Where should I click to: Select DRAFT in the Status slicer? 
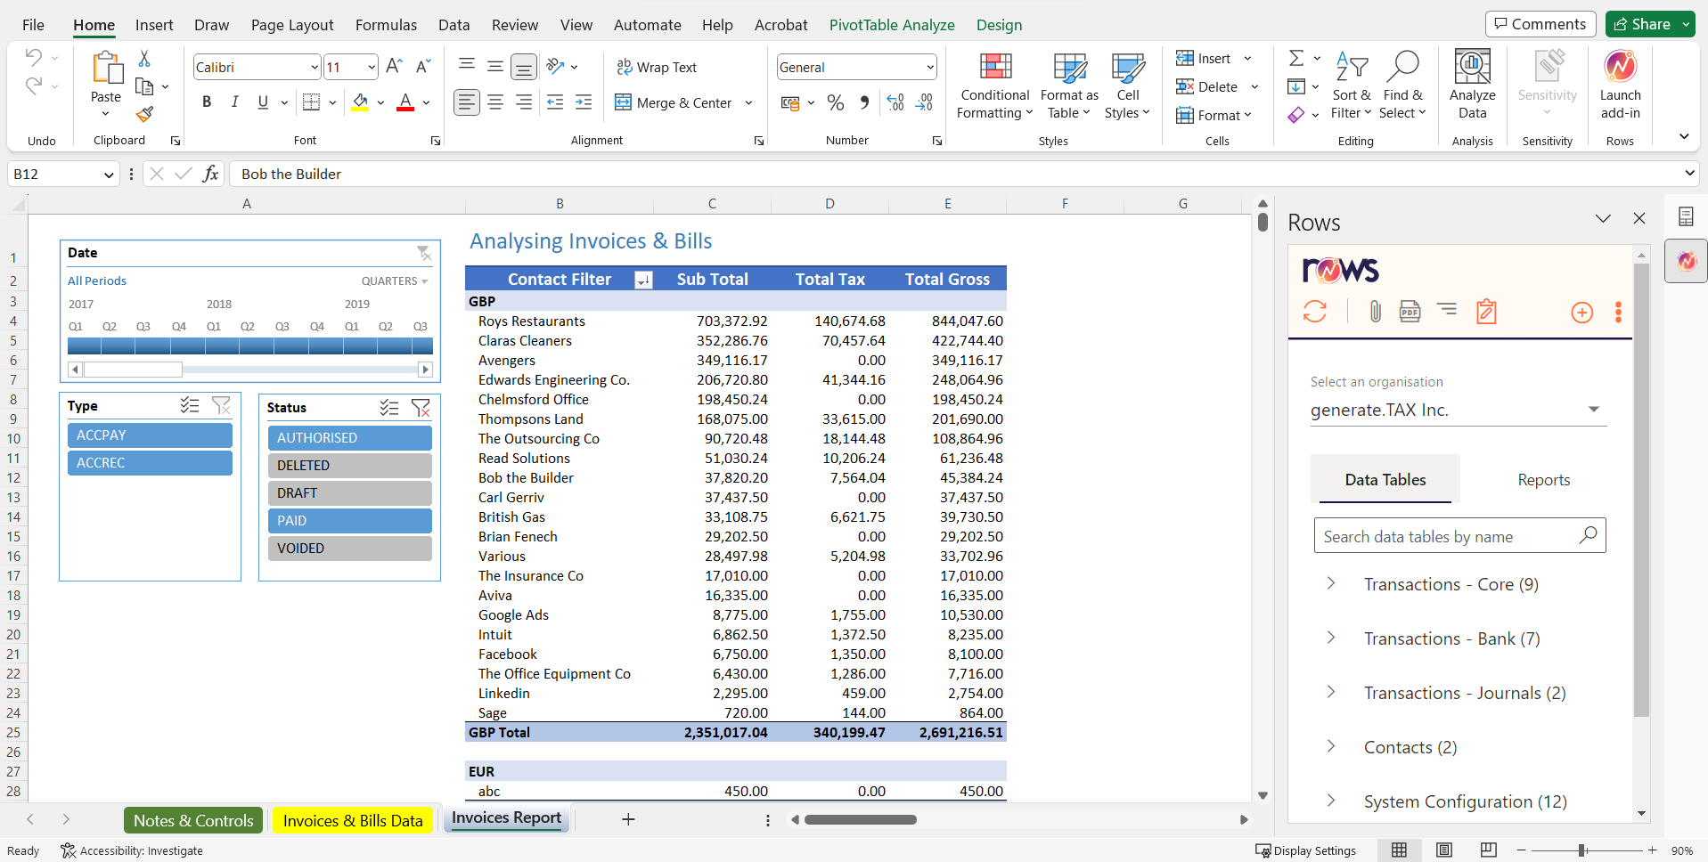click(348, 492)
